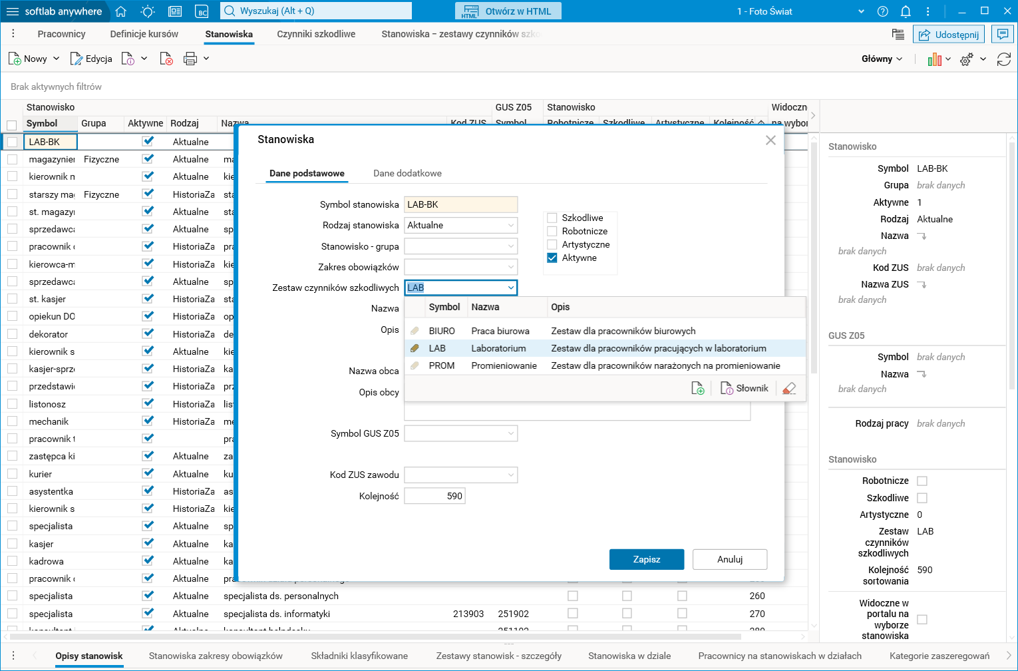
Task: Tick the row checkbox for dekorator
Action: [x=12, y=334]
